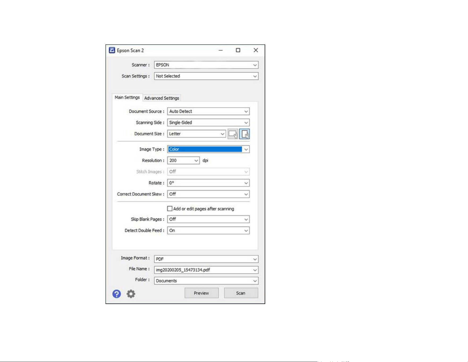Screen dimensions: 468x362
Task: Open the Image Type Color dropdown
Action: (208, 149)
